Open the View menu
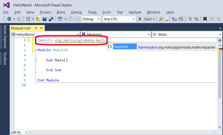223x135 pixels. pyautogui.click(x=30, y=12)
